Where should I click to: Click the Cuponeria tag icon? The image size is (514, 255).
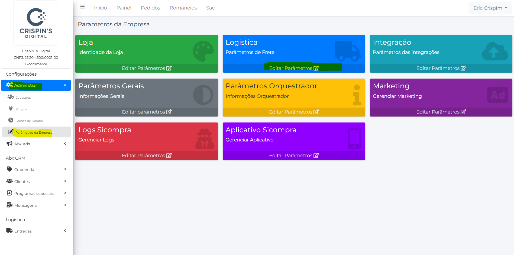click(9, 169)
